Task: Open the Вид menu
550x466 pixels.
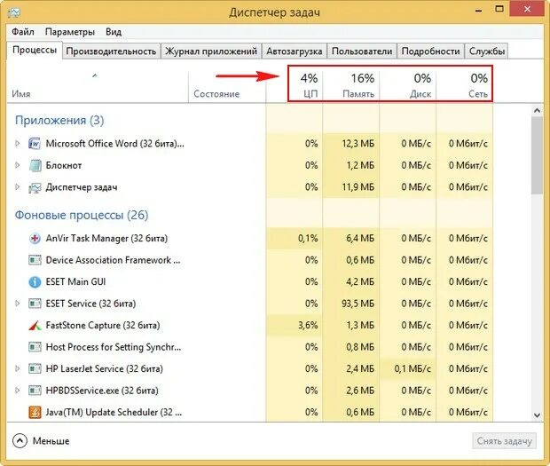Action: pos(114,32)
